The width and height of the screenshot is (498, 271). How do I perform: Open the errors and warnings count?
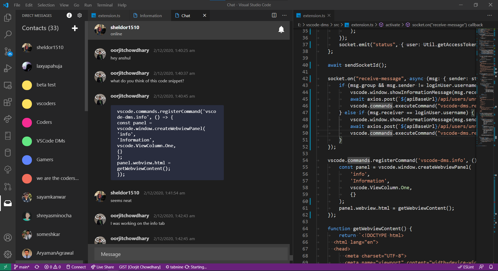tap(52, 267)
